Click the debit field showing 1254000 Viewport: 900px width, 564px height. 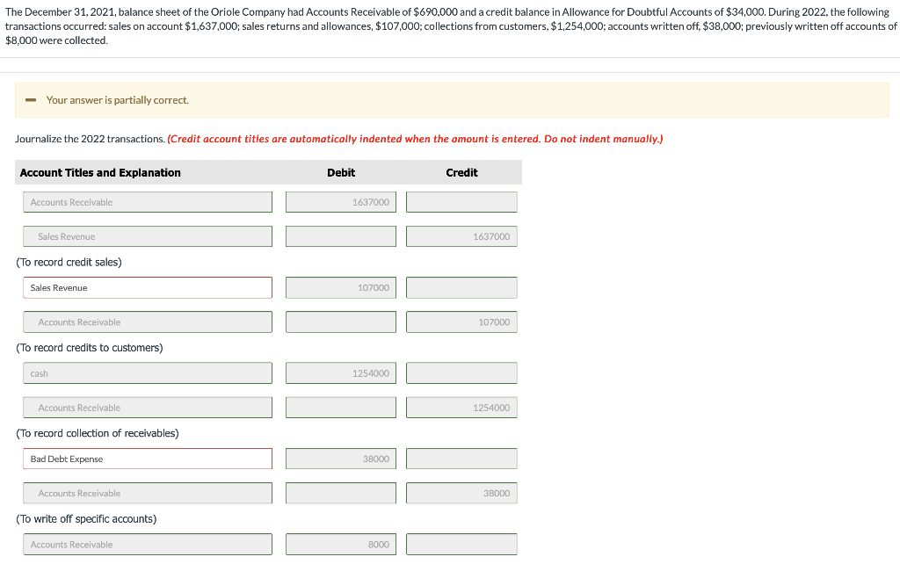[341, 373]
